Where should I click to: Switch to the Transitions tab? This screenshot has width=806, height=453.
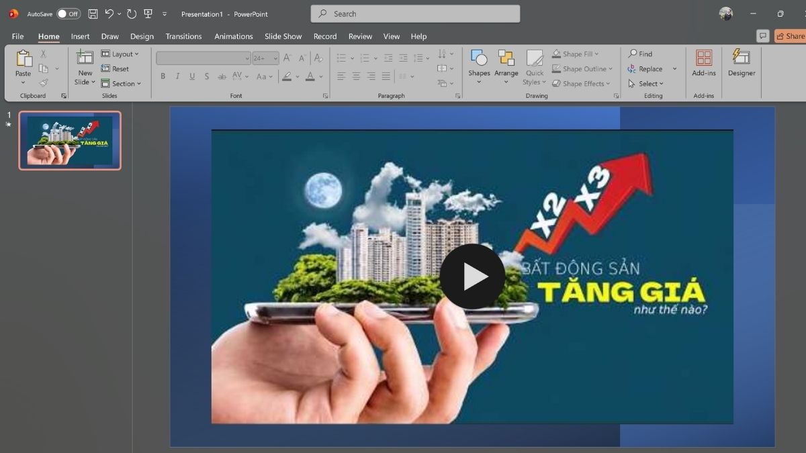pos(183,36)
